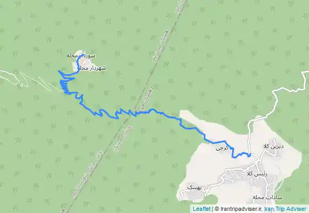This screenshot has width=309, height=213.
Task: Open the Leaflet attribution link
Action: pyautogui.click(x=201, y=209)
